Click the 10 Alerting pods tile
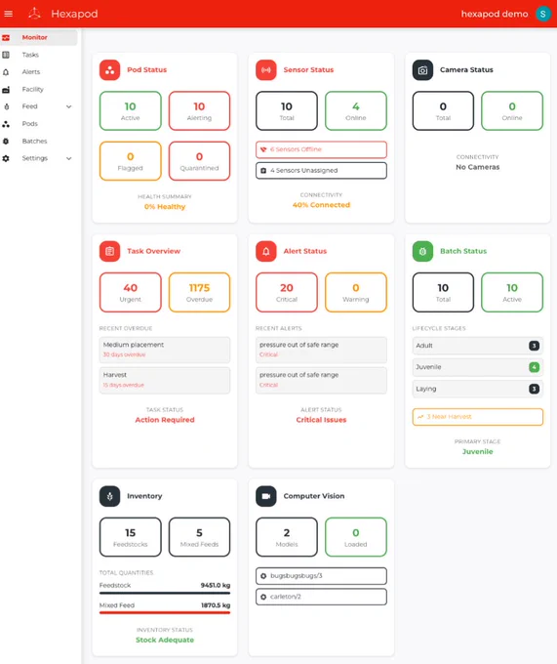Image resolution: width=557 pixels, height=664 pixels. [199, 110]
